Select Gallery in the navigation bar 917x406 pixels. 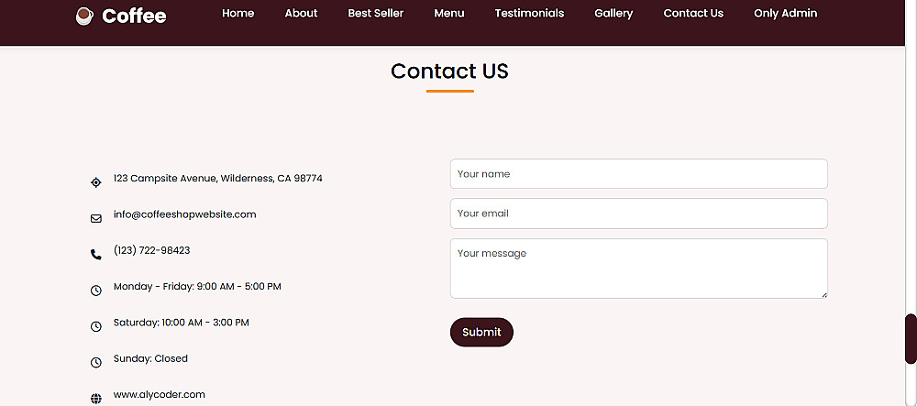[613, 13]
